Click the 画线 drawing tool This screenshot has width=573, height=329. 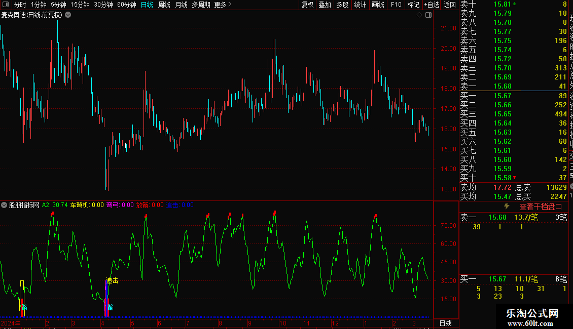pyautogui.click(x=378, y=5)
